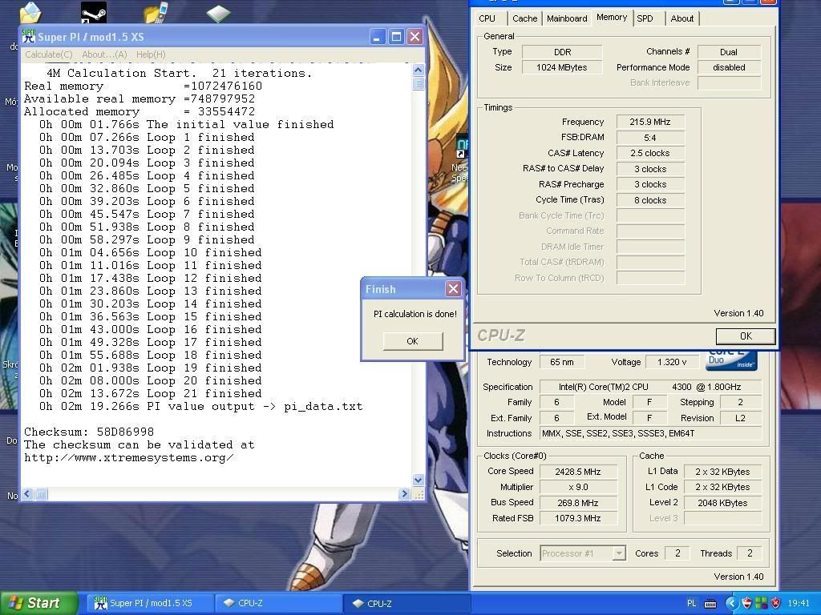Open the About...(A) menu in Super PI
The image size is (821, 615).
pos(104,54)
